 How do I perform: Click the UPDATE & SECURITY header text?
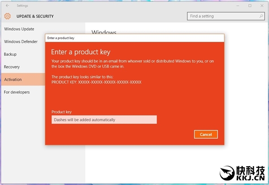(x=35, y=16)
